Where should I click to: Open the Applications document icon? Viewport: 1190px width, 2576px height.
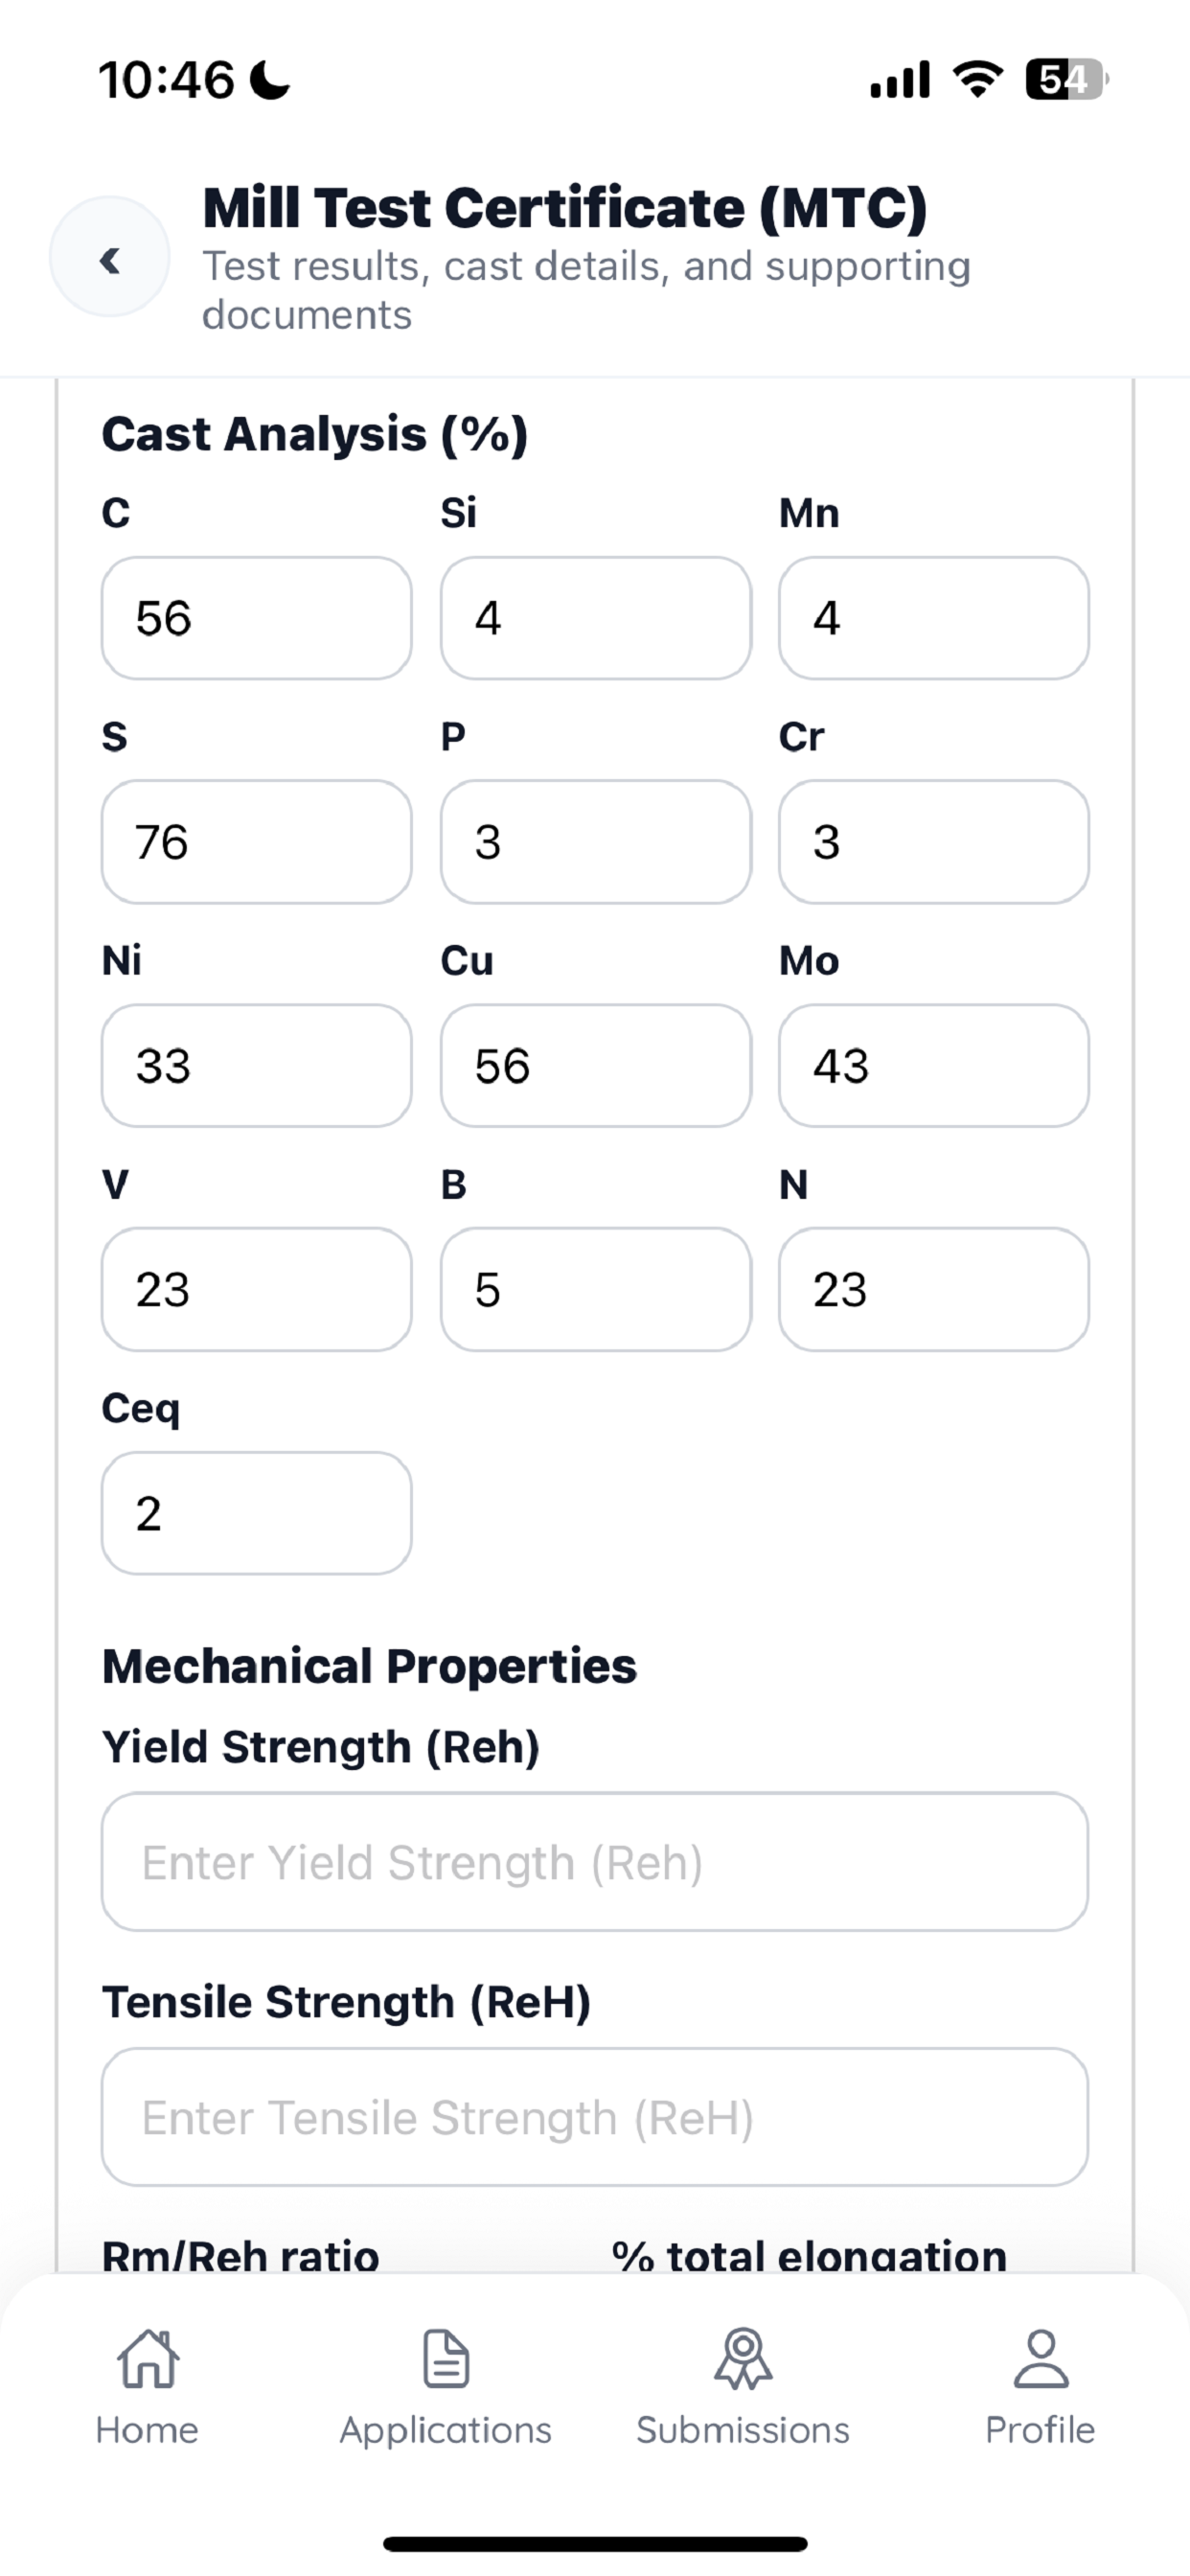[446, 2358]
